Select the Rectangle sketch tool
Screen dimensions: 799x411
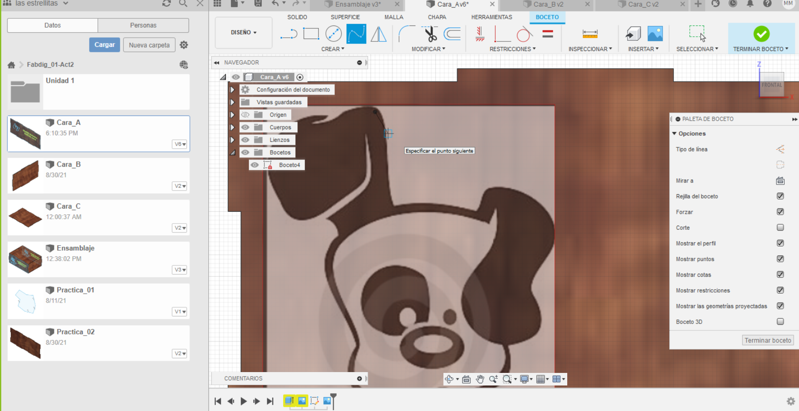pos(311,33)
